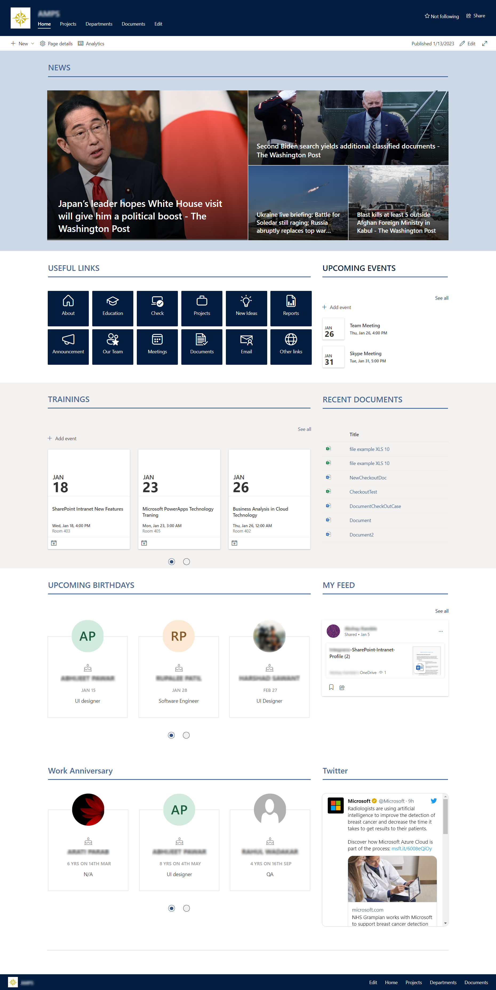Open the Email quick link tile
This screenshot has height=990, width=496.
tap(246, 347)
